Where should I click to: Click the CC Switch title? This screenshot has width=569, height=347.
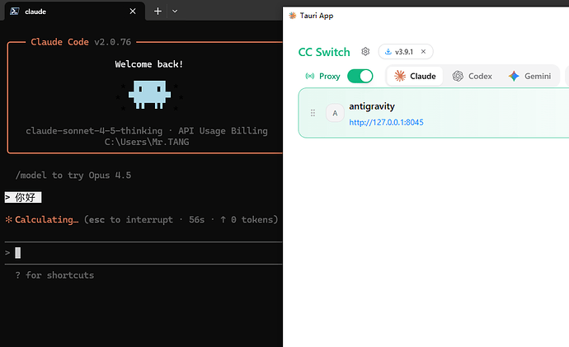(324, 52)
